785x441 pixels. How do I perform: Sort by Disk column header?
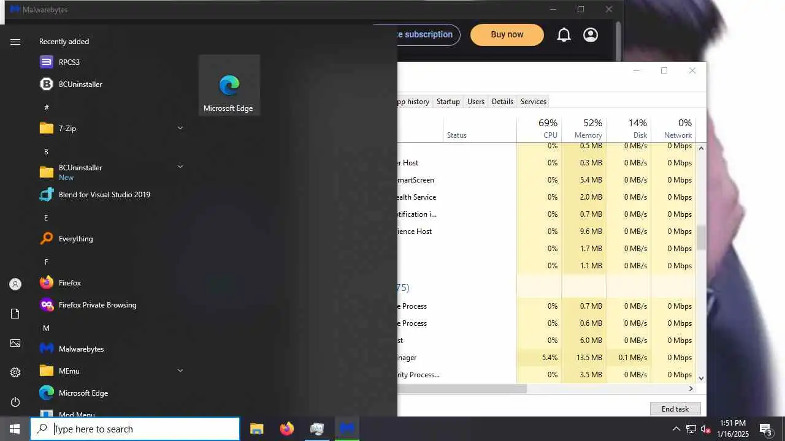629,129
